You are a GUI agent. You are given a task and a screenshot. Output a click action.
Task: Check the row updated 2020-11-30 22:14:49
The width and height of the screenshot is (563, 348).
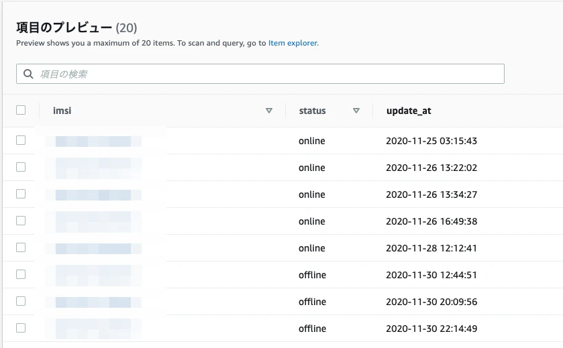(x=21, y=328)
